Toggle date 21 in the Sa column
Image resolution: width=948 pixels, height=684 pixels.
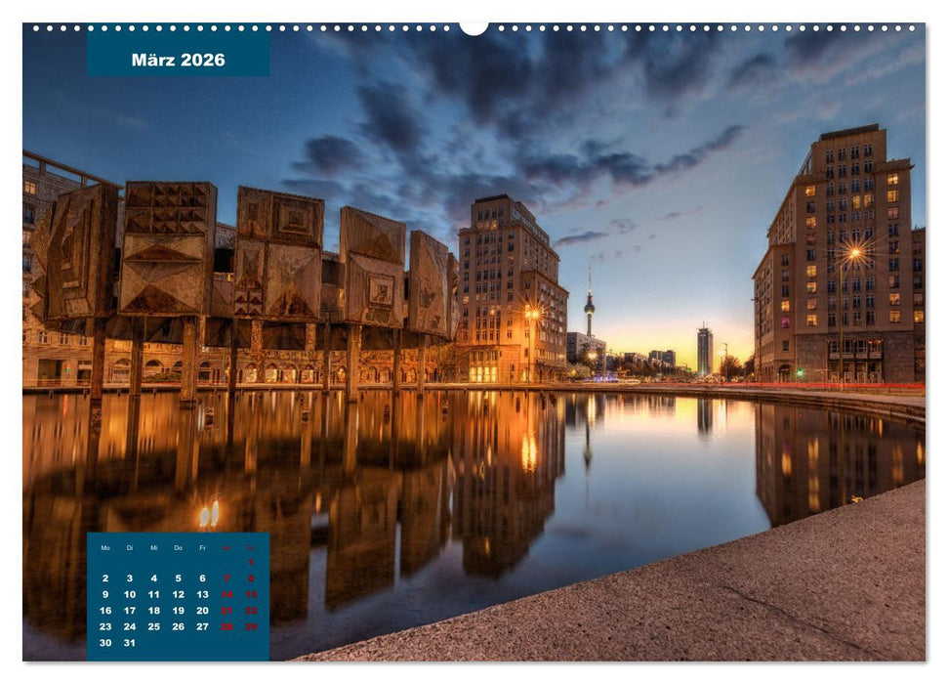click(x=227, y=611)
